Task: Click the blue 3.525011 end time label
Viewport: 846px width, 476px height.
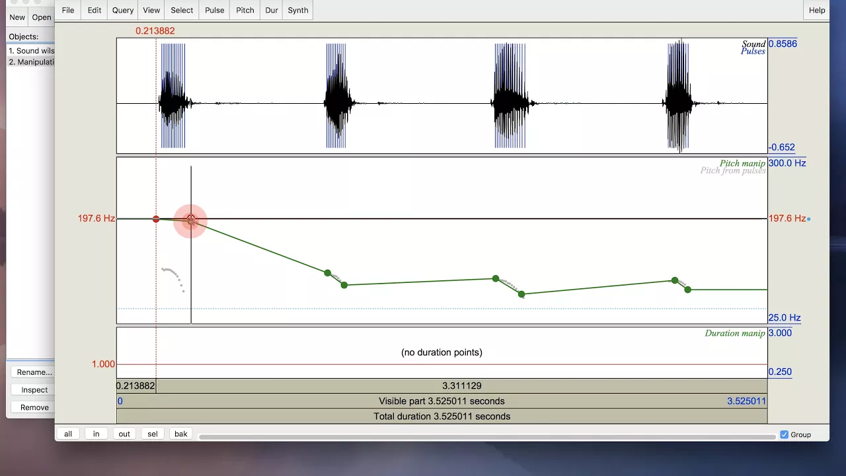Action: pyautogui.click(x=746, y=401)
